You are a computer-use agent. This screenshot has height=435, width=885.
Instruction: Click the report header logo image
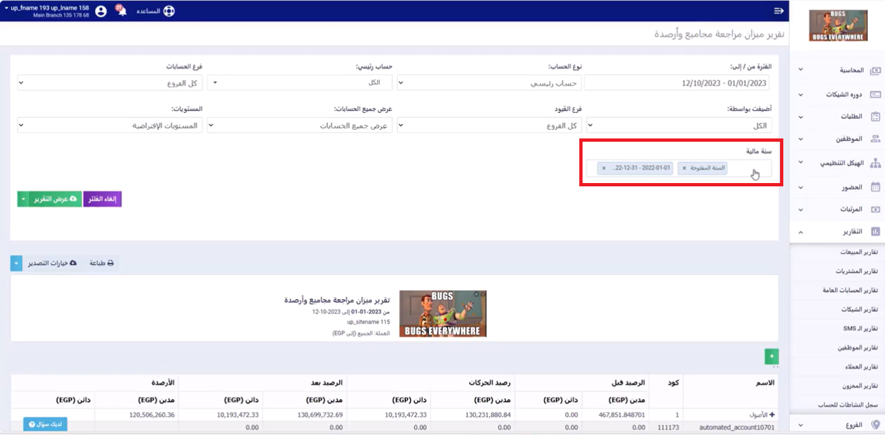[443, 314]
